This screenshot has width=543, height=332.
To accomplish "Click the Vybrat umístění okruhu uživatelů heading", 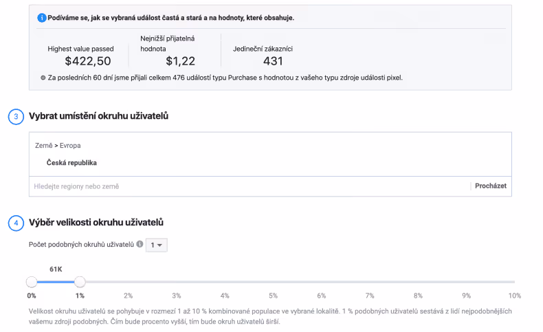I will coord(99,116).
